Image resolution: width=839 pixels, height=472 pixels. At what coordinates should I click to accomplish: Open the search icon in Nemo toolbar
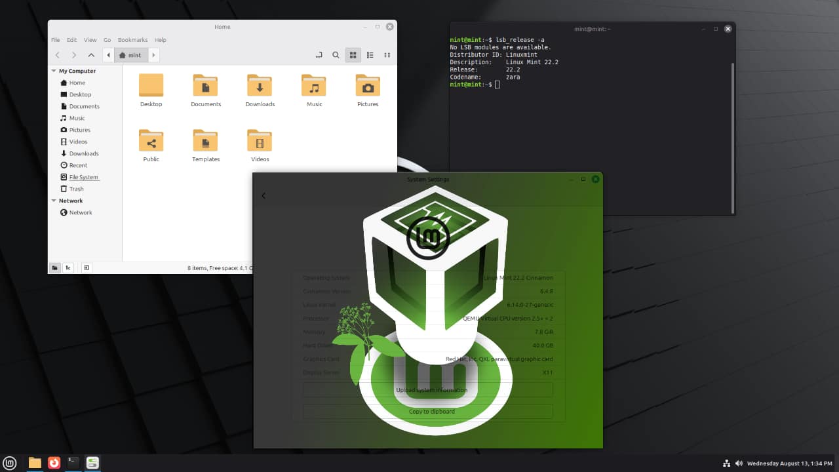tap(336, 55)
